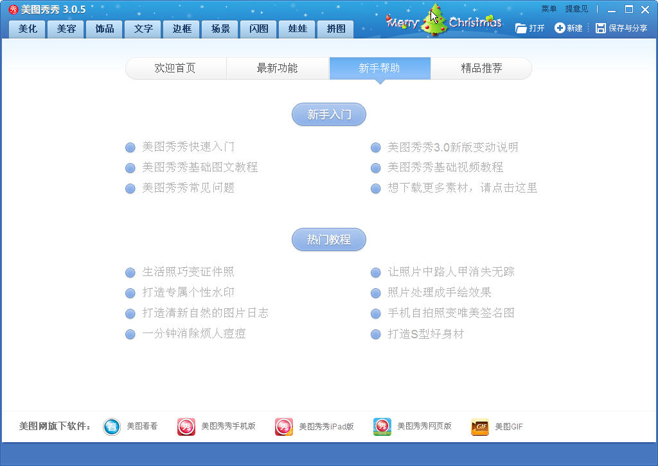Open the 菜单 menu
The image size is (658, 466).
pyautogui.click(x=549, y=9)
